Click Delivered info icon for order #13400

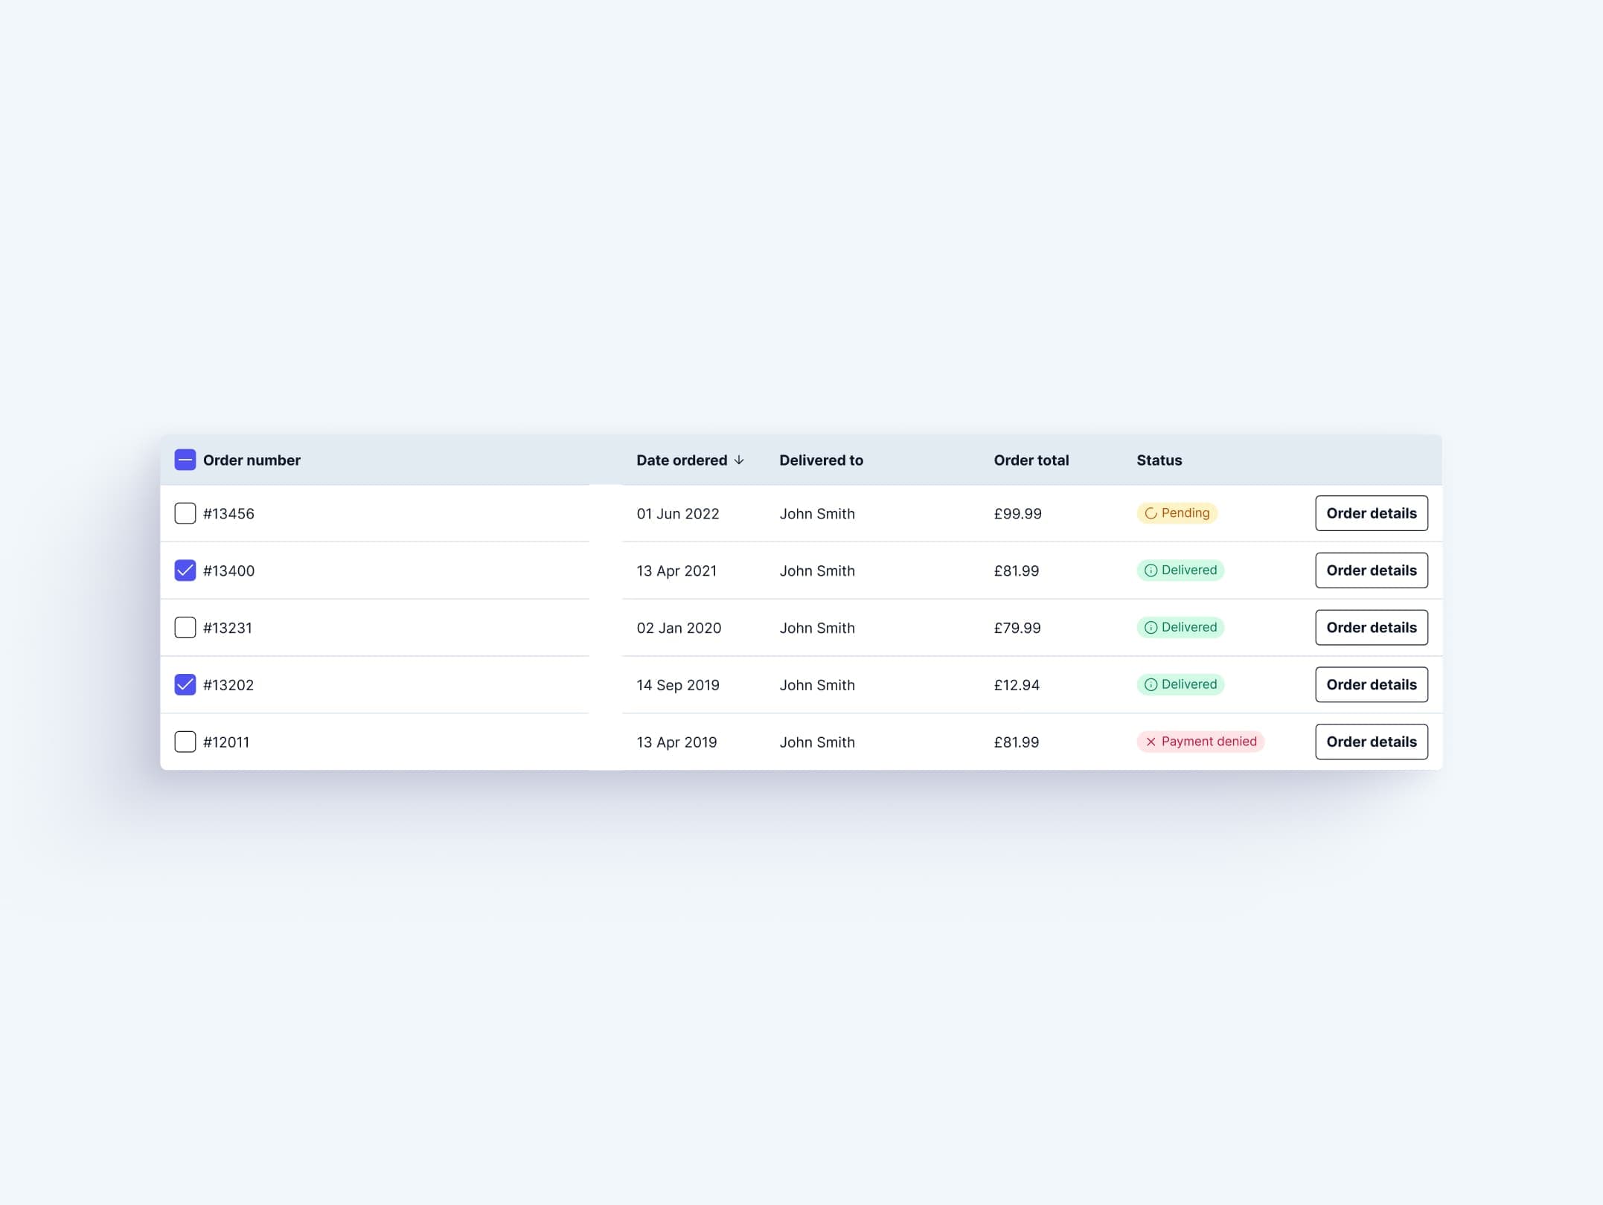pos(1151,571)
